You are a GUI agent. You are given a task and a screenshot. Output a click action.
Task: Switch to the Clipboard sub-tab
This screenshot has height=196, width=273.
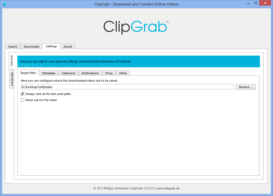pyautogui.click(x=68, y=73)
